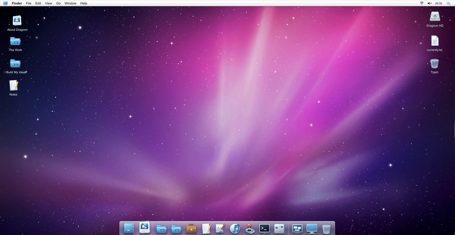Launch the brown briefcase icon in the dock
The width and height of the screenshot is (455, 235).
tap(191, 229)
